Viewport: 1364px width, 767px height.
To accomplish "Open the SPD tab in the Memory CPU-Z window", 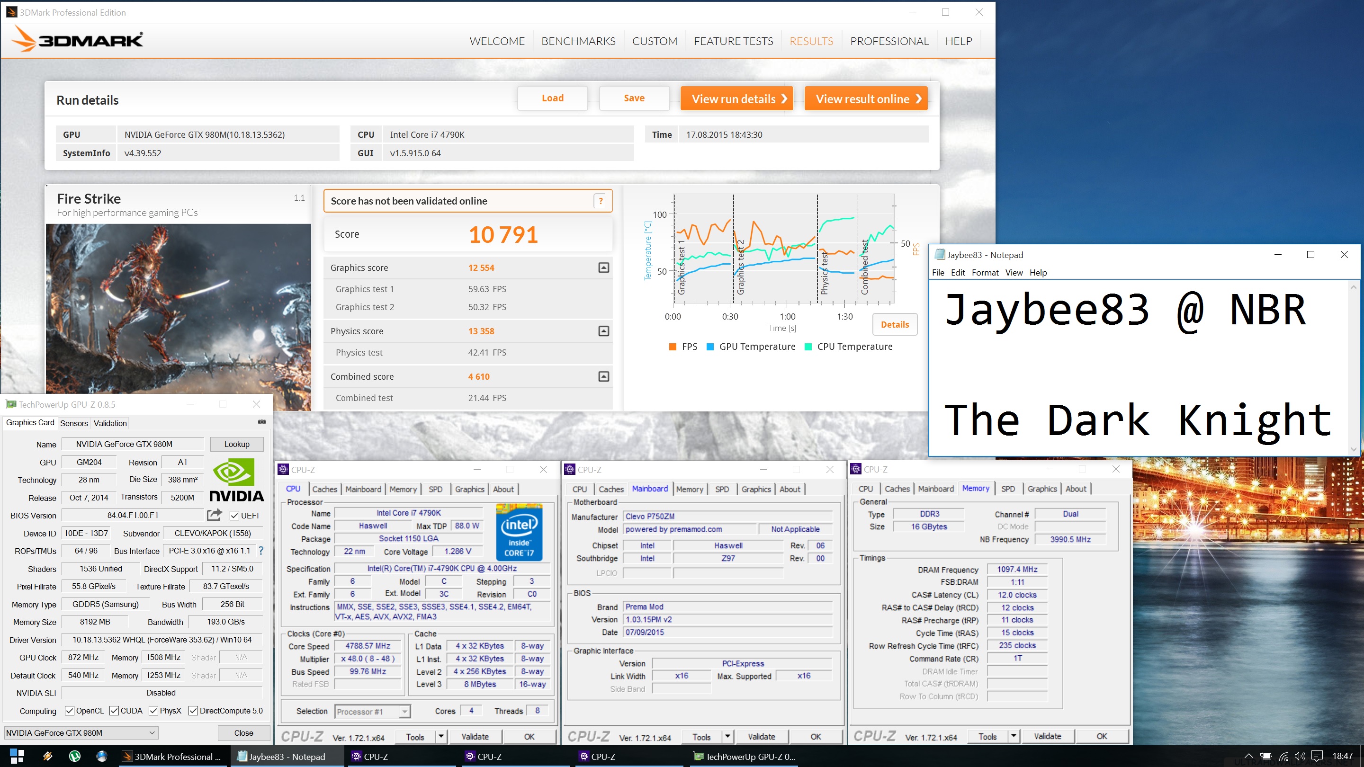I will coord(1008,489).
